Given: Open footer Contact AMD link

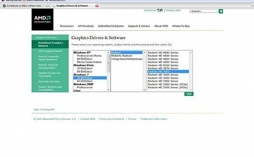Looking at the screenshot, I should (x=88, y=119).
